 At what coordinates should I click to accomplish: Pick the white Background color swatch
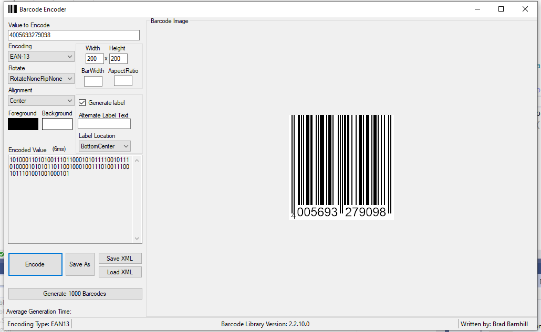(57, 124)
